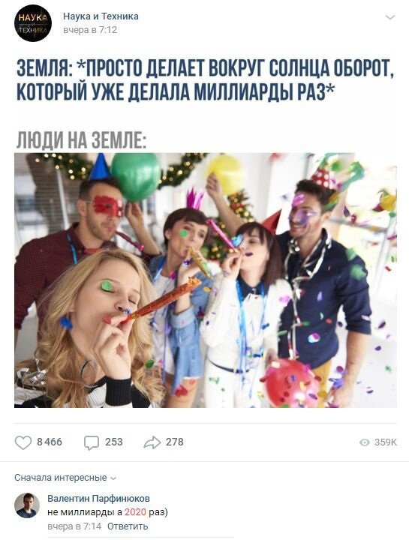
Task: Click the post timestamp вчера в 7:12
Action: tap(90, 30)
